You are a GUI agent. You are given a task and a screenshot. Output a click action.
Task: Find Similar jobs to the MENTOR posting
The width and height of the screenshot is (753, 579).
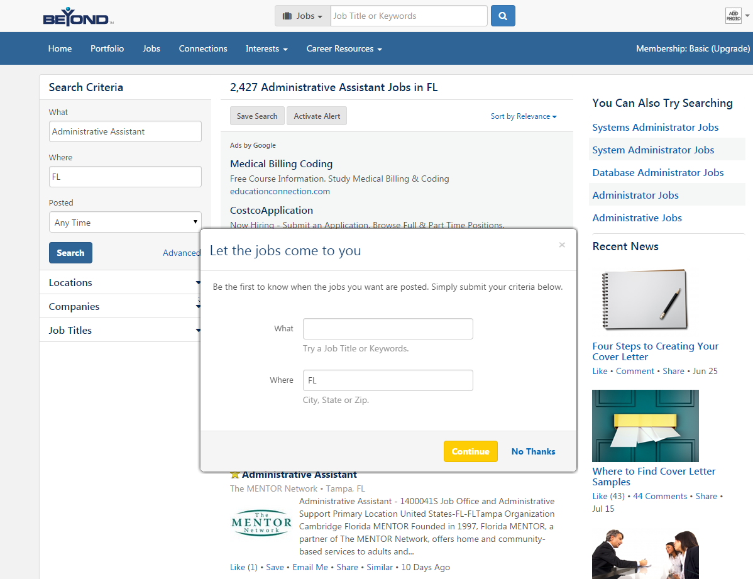pyautogui.click(x=380, y=567)
